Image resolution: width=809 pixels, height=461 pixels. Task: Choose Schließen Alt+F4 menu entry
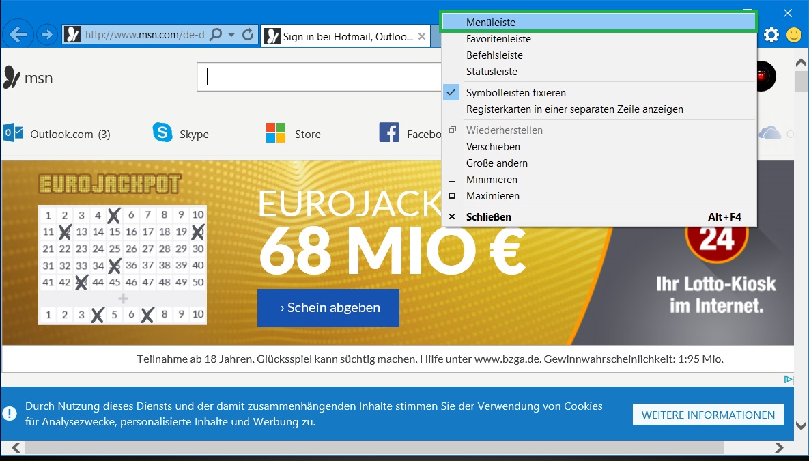[x=599, y=217]
